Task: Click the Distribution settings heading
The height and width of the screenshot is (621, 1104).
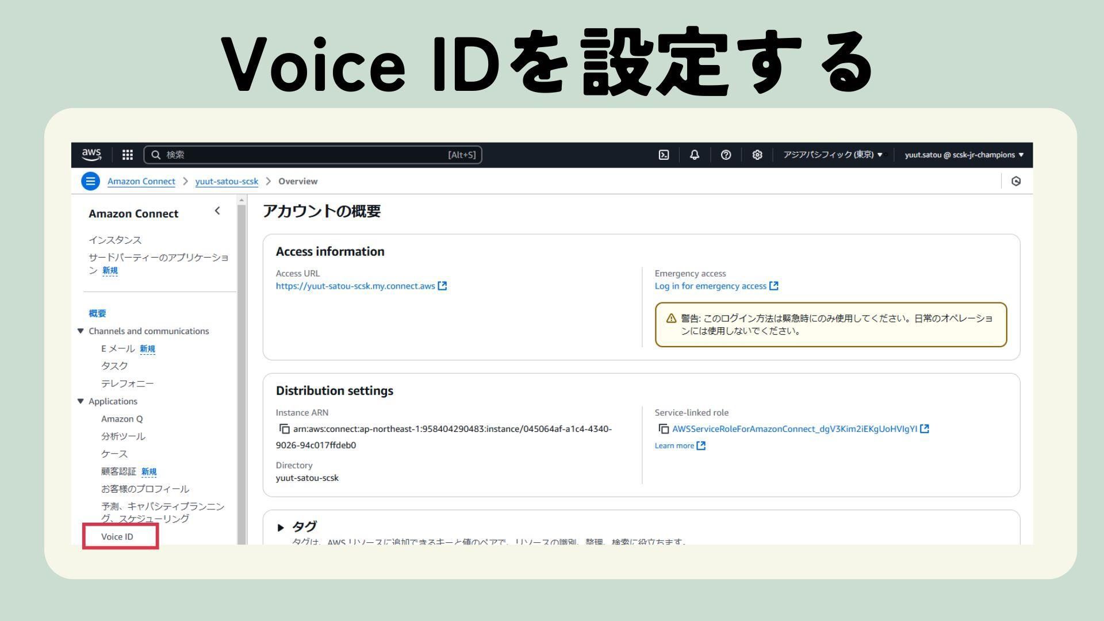Action: [x=335, y=391]
